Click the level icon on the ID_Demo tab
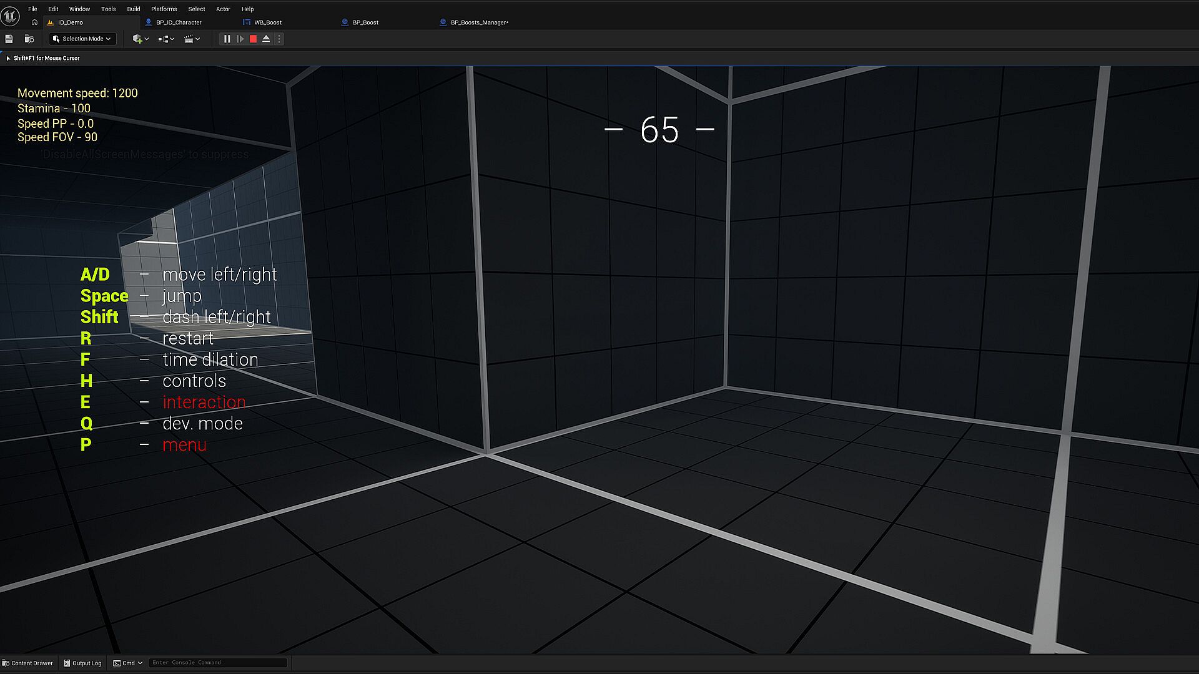 [51, 22]
